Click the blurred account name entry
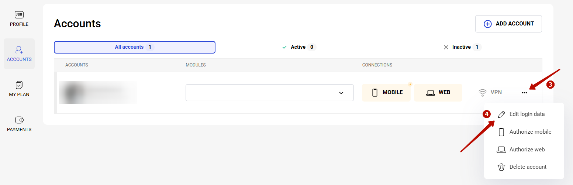This screenshot has height=185, width=573. 98,92
